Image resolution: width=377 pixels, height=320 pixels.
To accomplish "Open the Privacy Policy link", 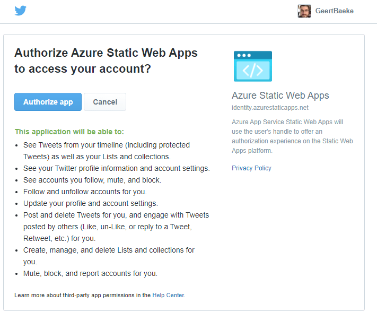I will pyautogui.click(x=251, y=168).
